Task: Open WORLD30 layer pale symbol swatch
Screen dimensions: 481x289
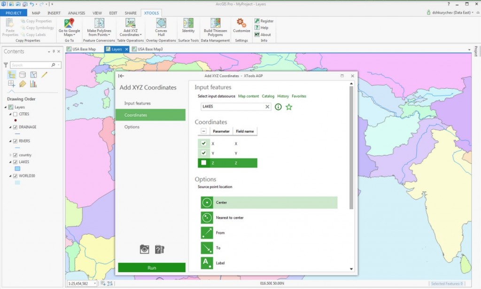Action: coord(17,182)
